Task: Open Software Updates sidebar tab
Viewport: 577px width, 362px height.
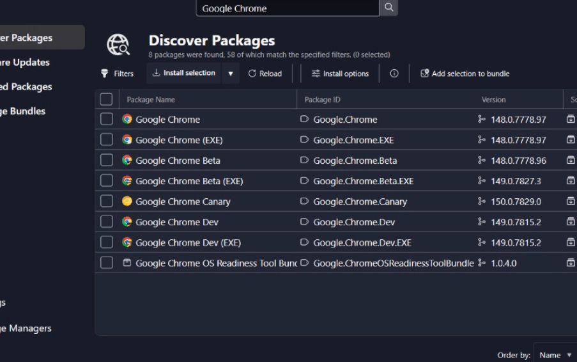Action: 25,62
